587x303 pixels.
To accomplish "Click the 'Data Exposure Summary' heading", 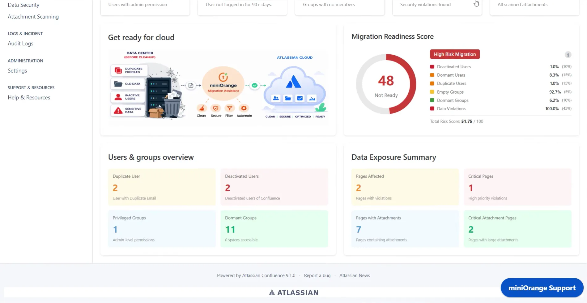I will (x=393, y=158).
